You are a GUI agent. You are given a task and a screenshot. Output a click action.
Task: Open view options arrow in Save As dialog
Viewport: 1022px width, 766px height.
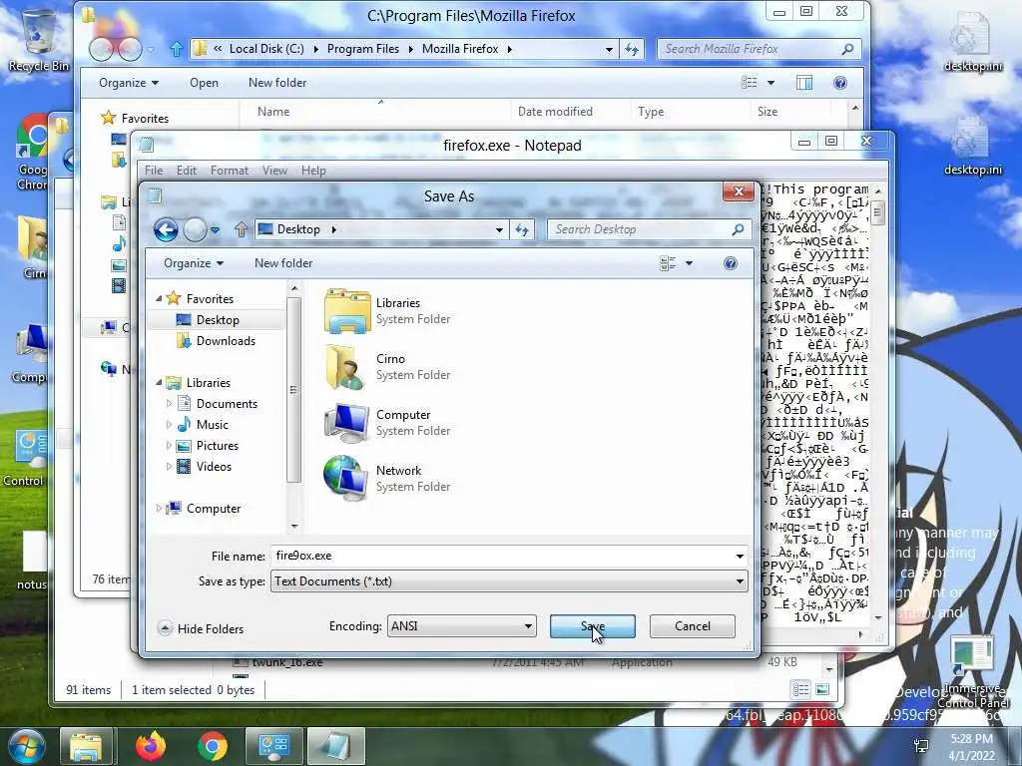[x=689, y=263]
